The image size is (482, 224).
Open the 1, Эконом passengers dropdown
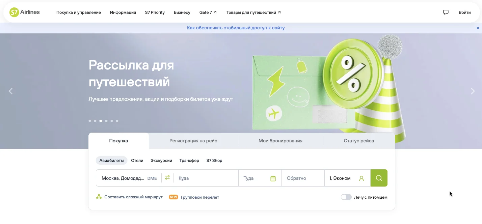coord(347,178)
